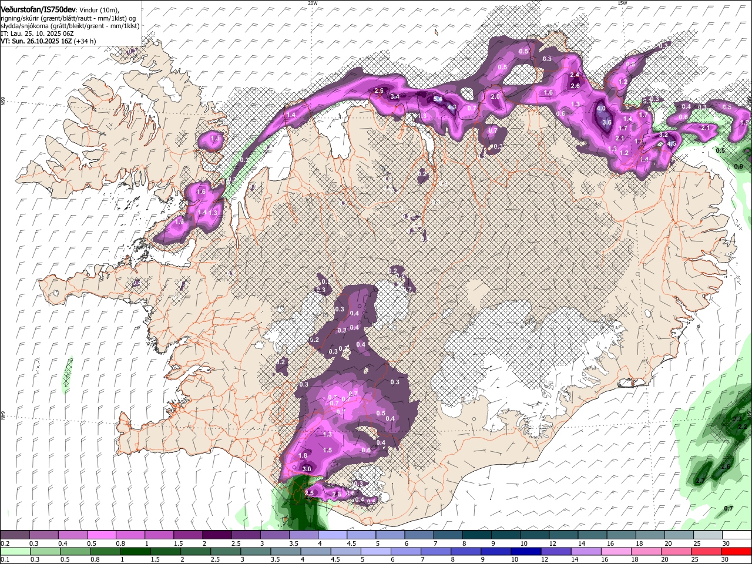Select the 12–14 swatch on the snow scale
The width and height of the screenshot is (752, 564).
[563, 535]
